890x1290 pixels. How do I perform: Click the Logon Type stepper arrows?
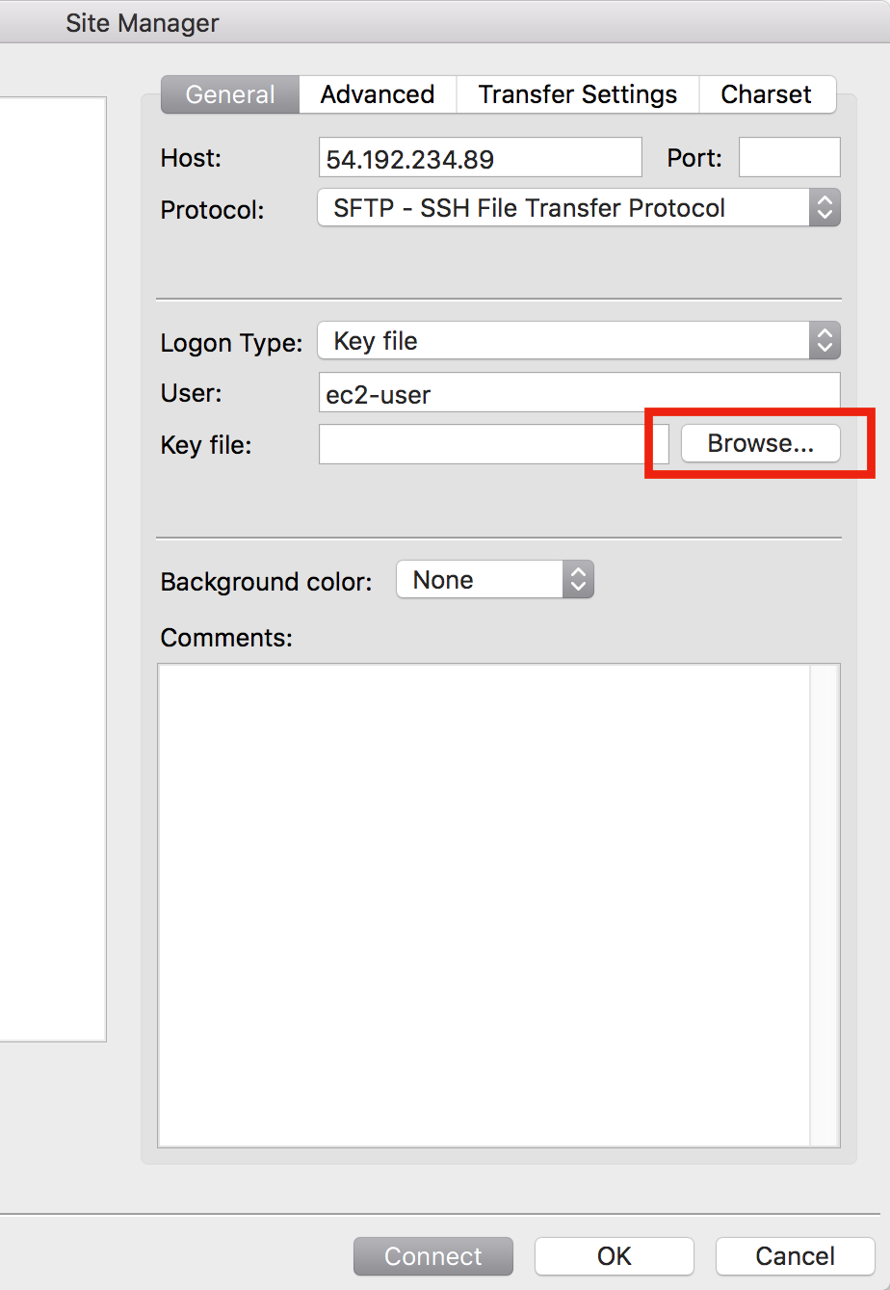pos(825,340)
